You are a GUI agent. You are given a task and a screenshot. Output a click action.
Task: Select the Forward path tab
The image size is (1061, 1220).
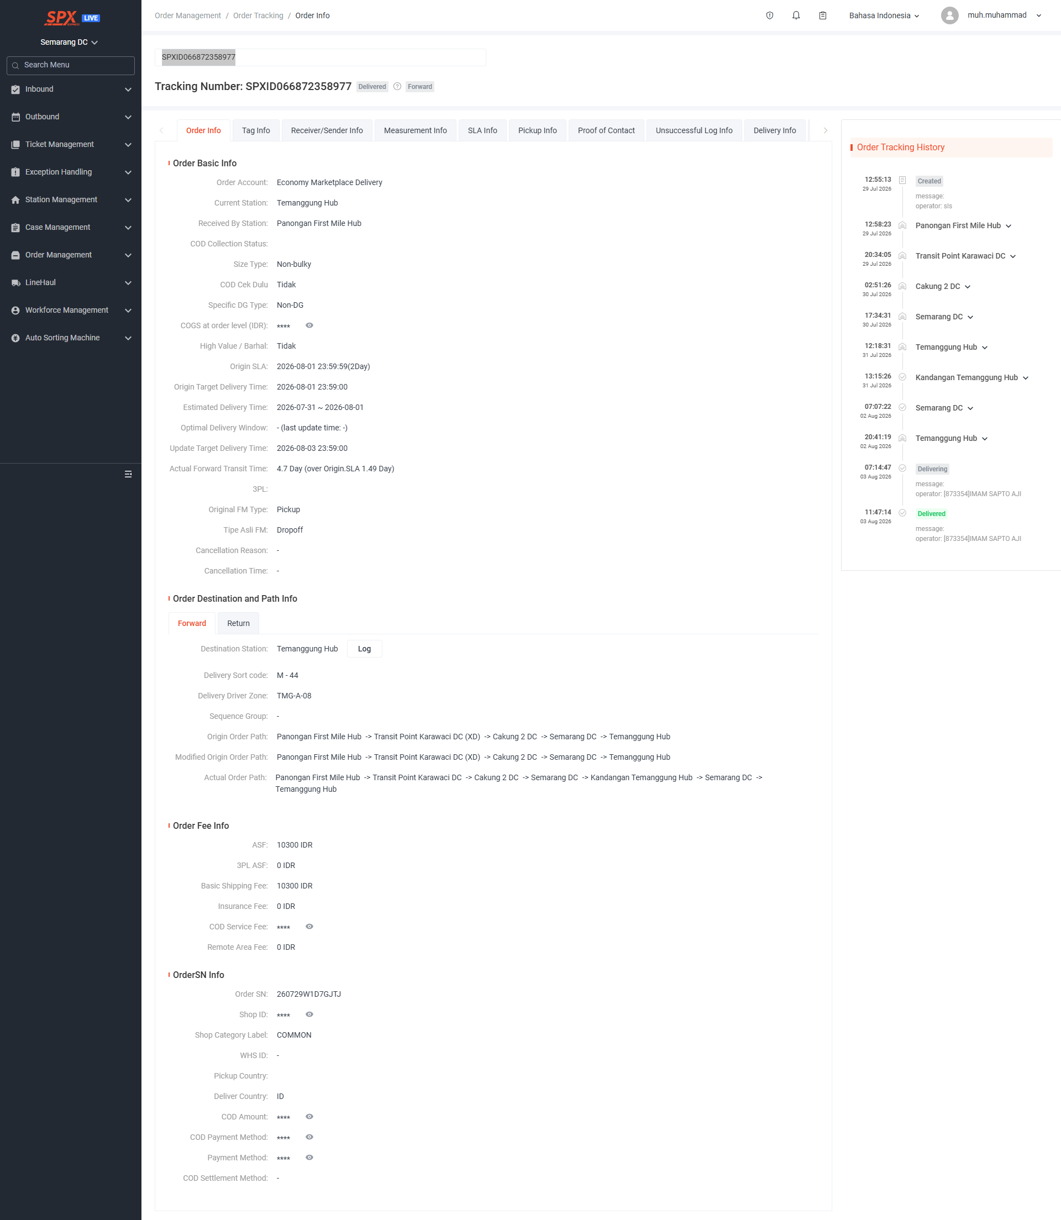(192, 623)
